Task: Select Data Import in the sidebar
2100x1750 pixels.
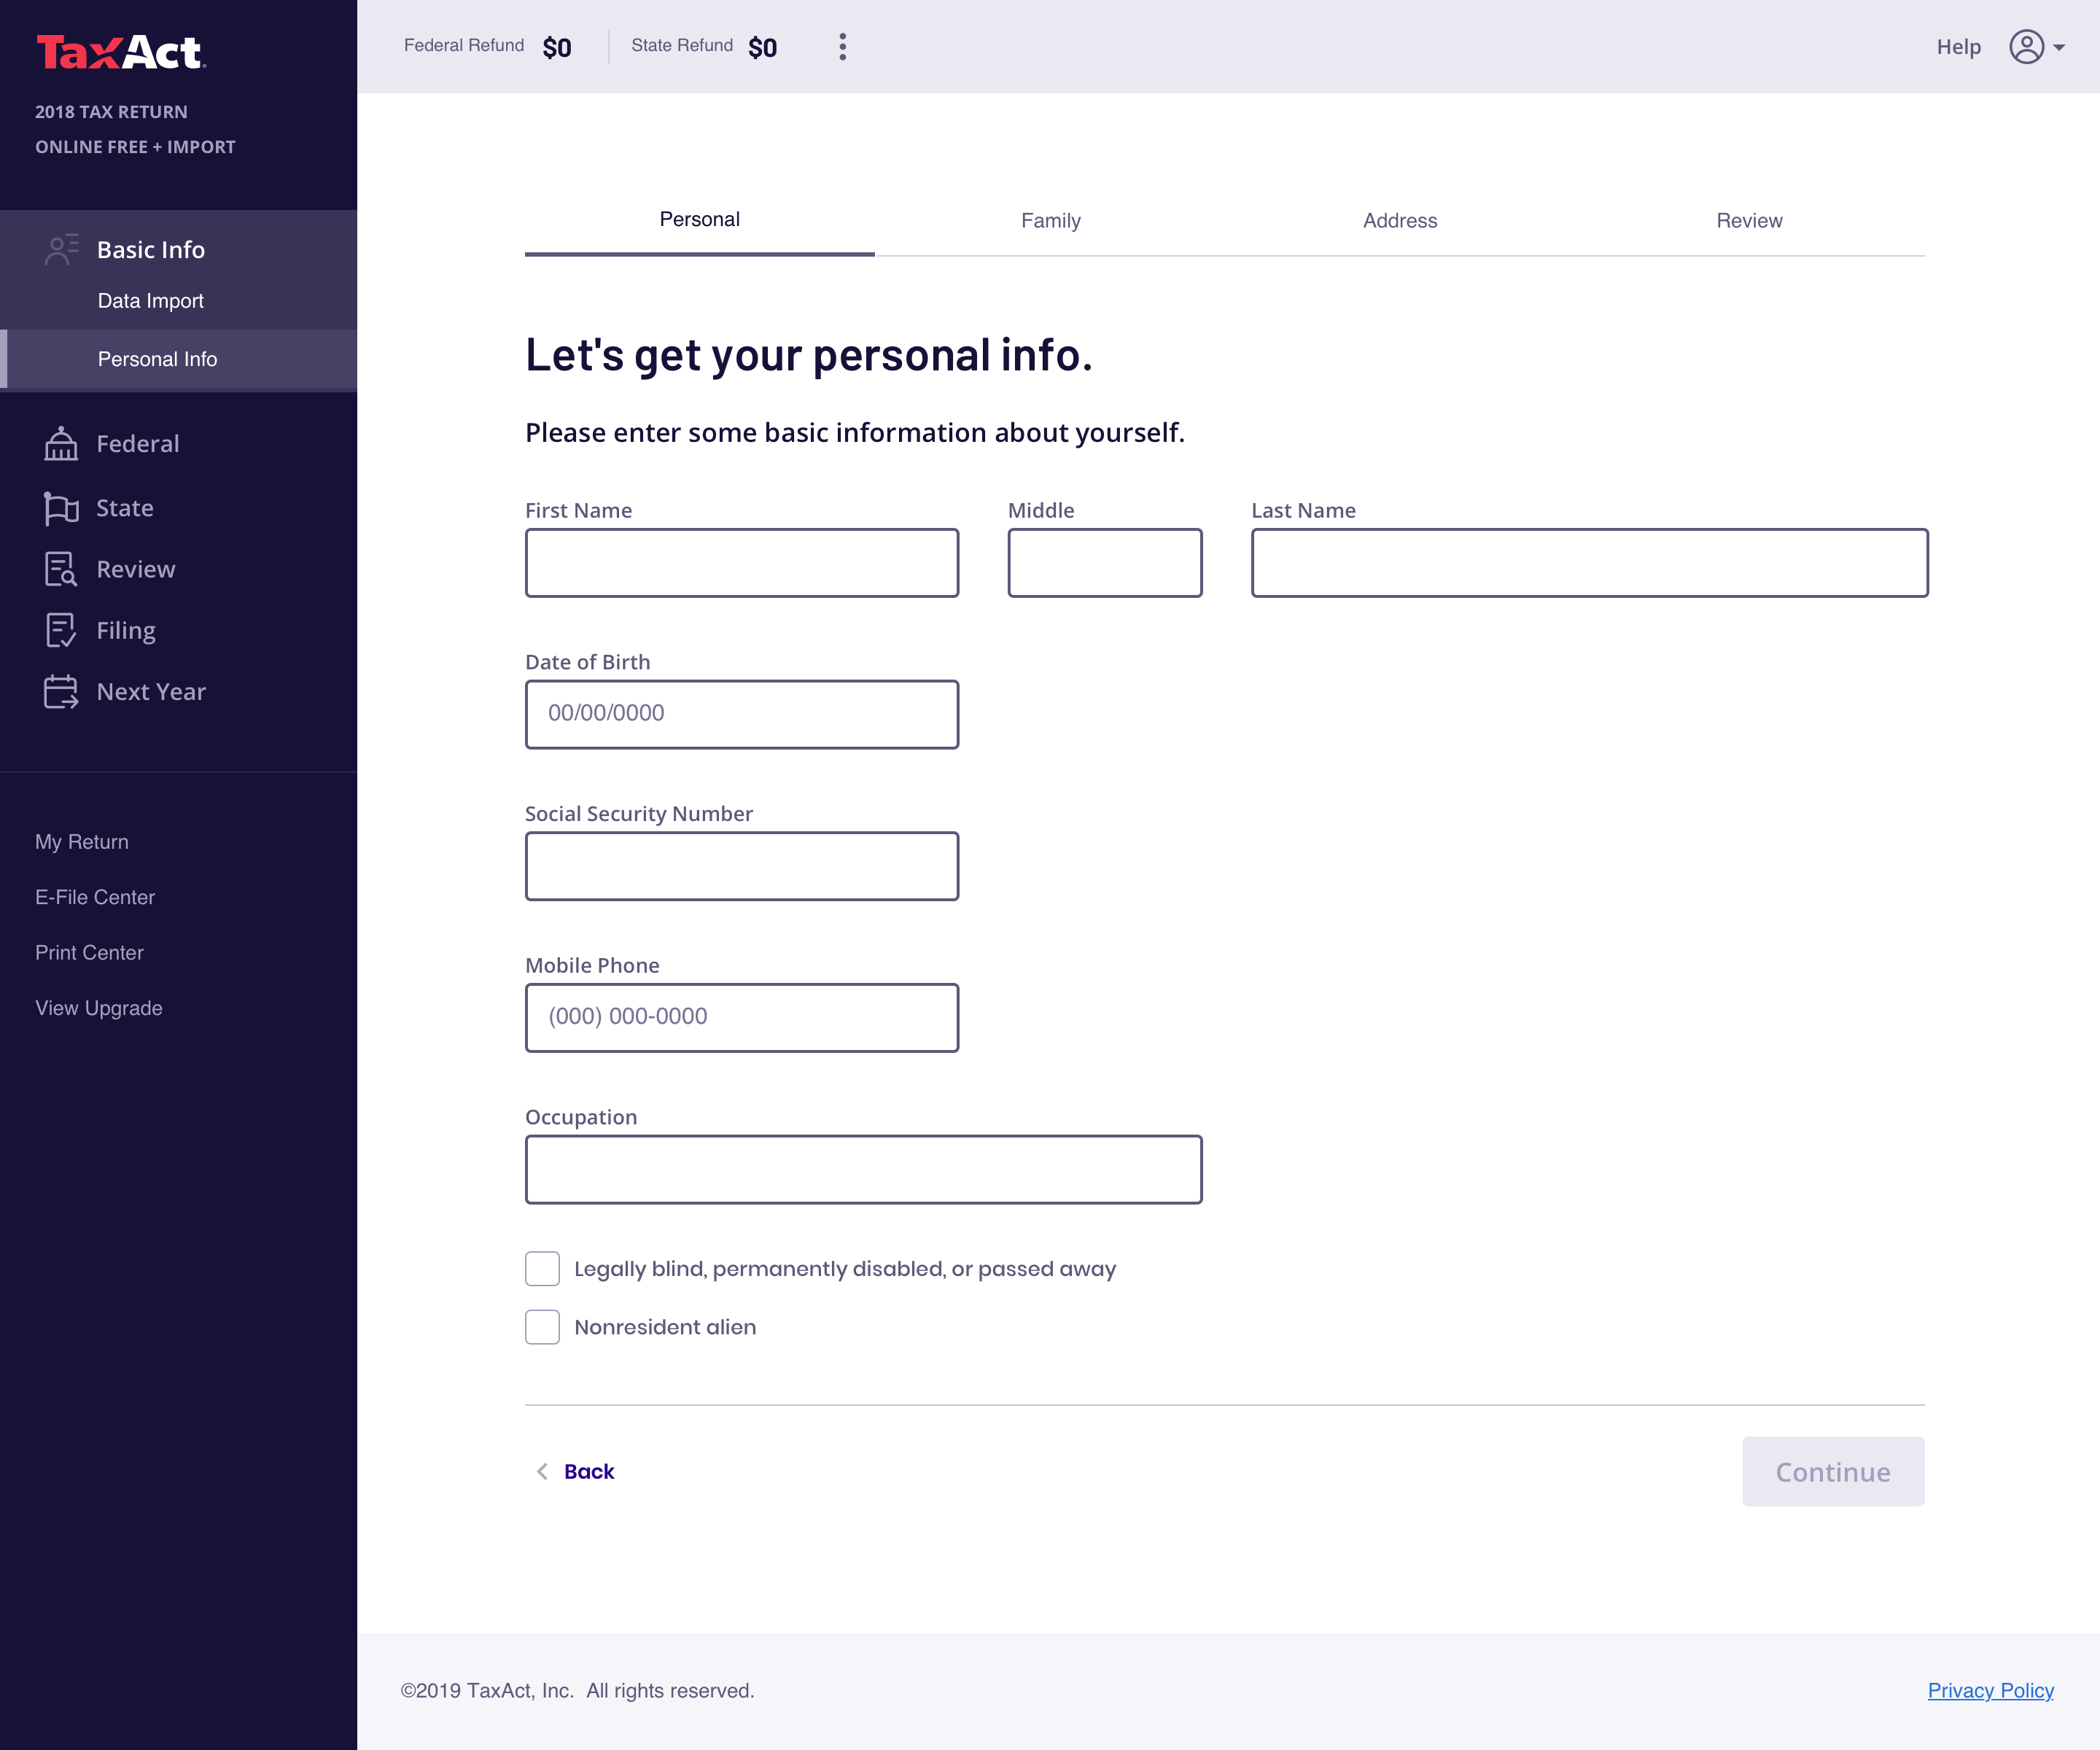Action: click(151, 301)
